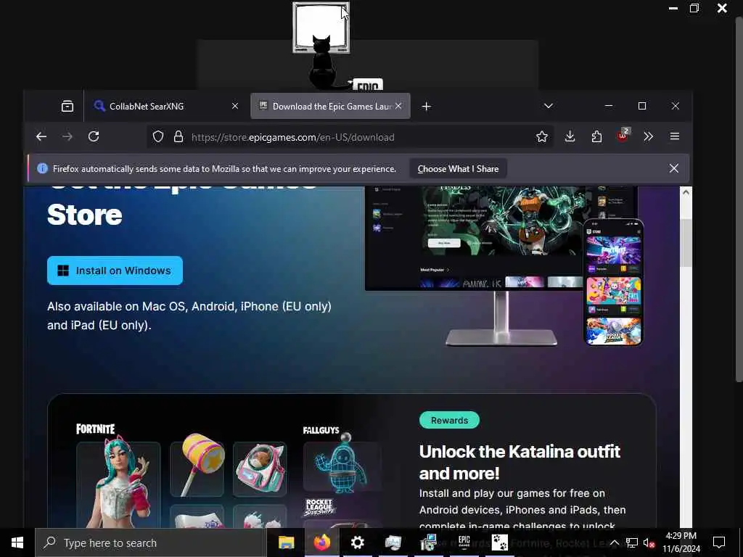The height and width of the screenshot is (557, 743).
Task: Click the Type here to search box
Action: click(150, 542)
